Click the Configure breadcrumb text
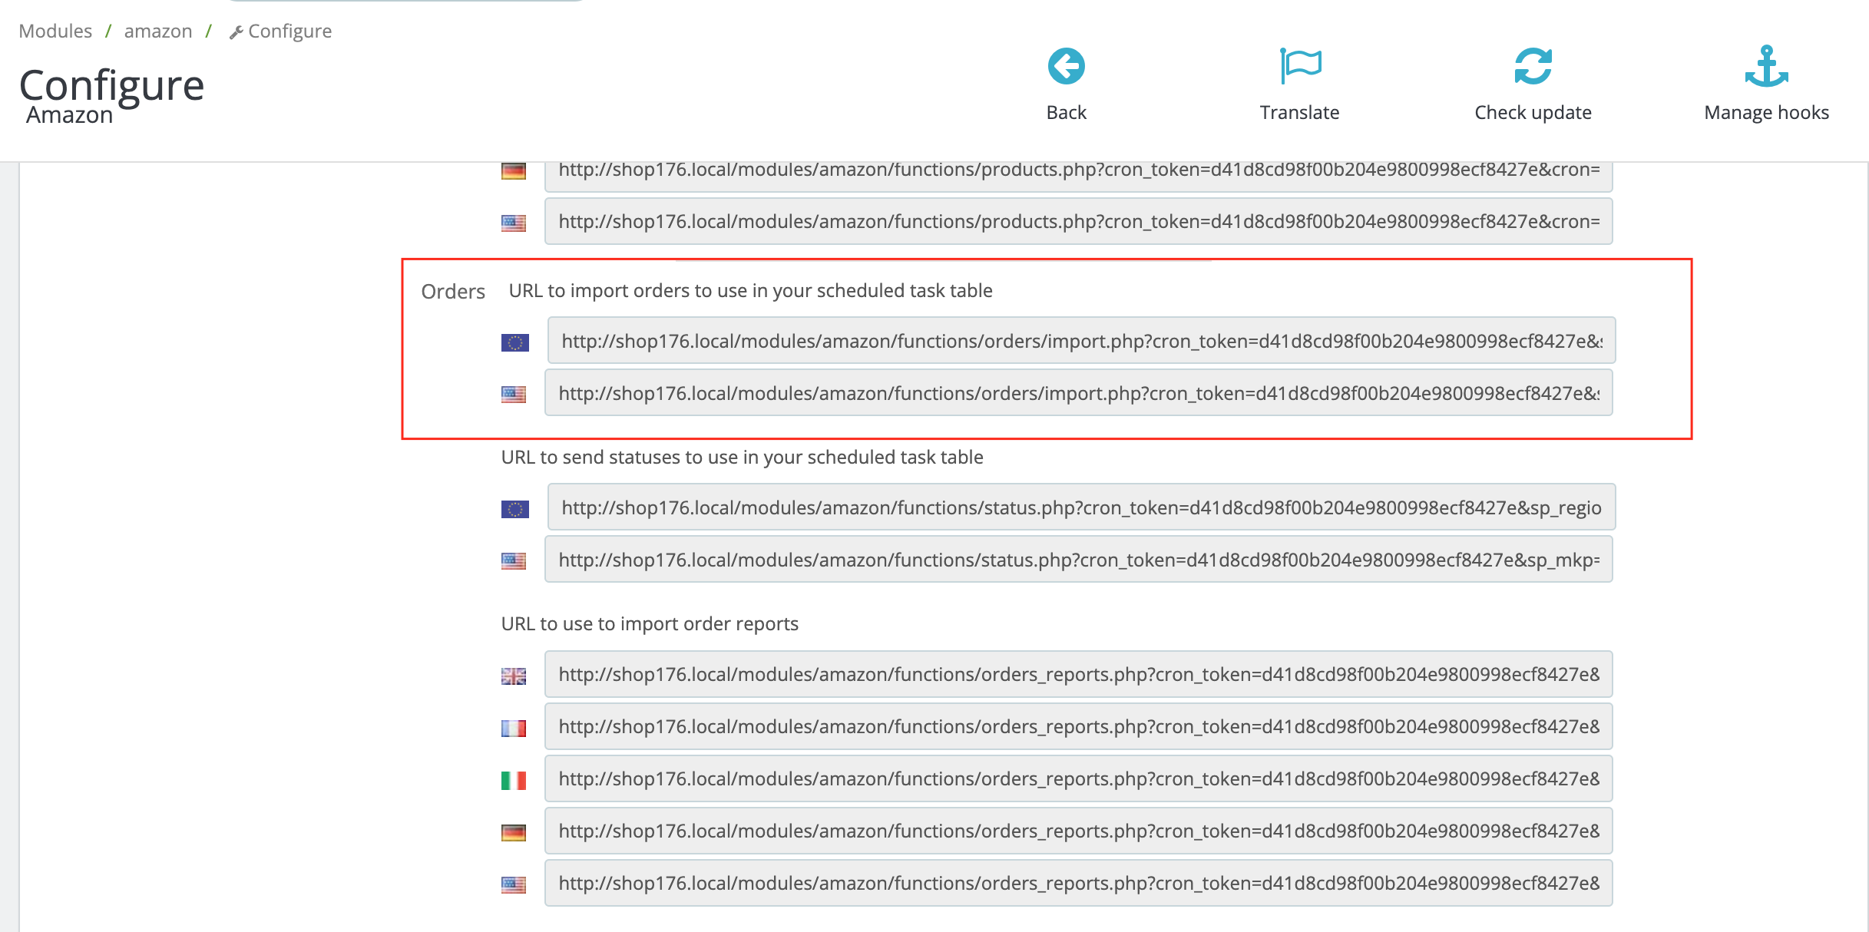The width and height of the screenshot is (1869, 932). pyautogui.click(x=290, y=31)
